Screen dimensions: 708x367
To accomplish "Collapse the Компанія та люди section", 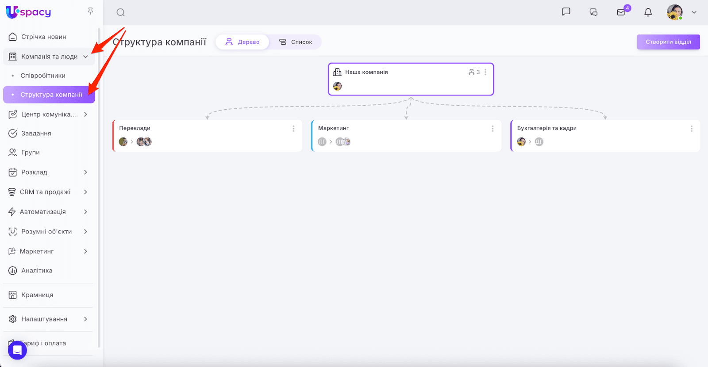I will pyautogui.click(x=85, y=57).
